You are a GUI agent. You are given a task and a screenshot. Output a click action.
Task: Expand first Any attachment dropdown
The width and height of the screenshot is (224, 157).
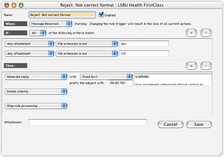(x=29, y=44)
